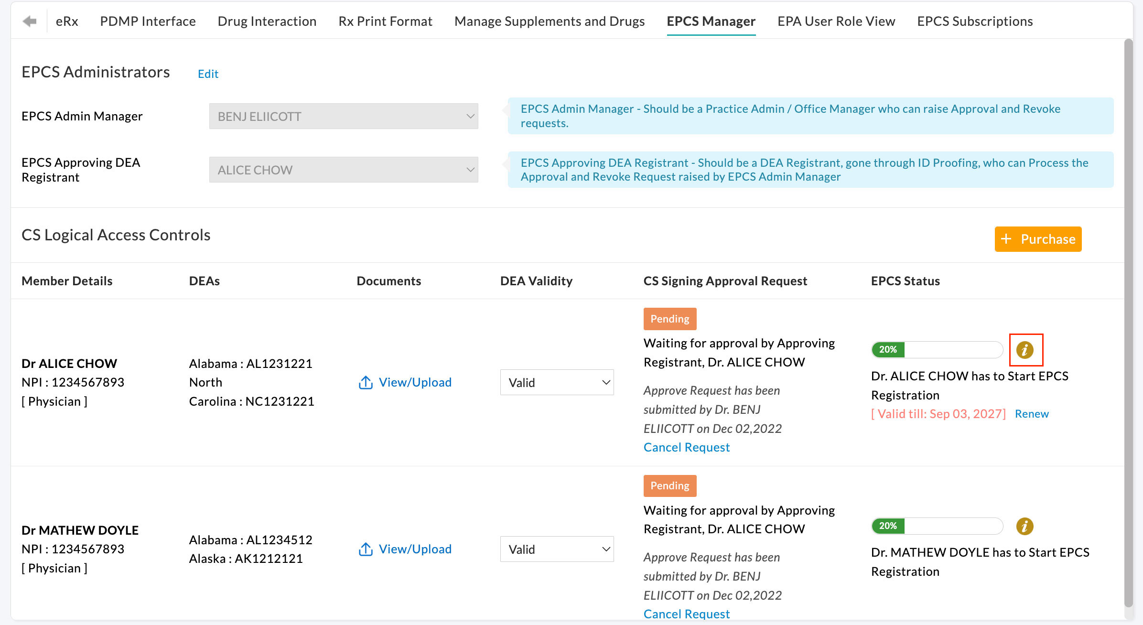
Task: Click the back arrow navigation icon
Action: (29, 21)
